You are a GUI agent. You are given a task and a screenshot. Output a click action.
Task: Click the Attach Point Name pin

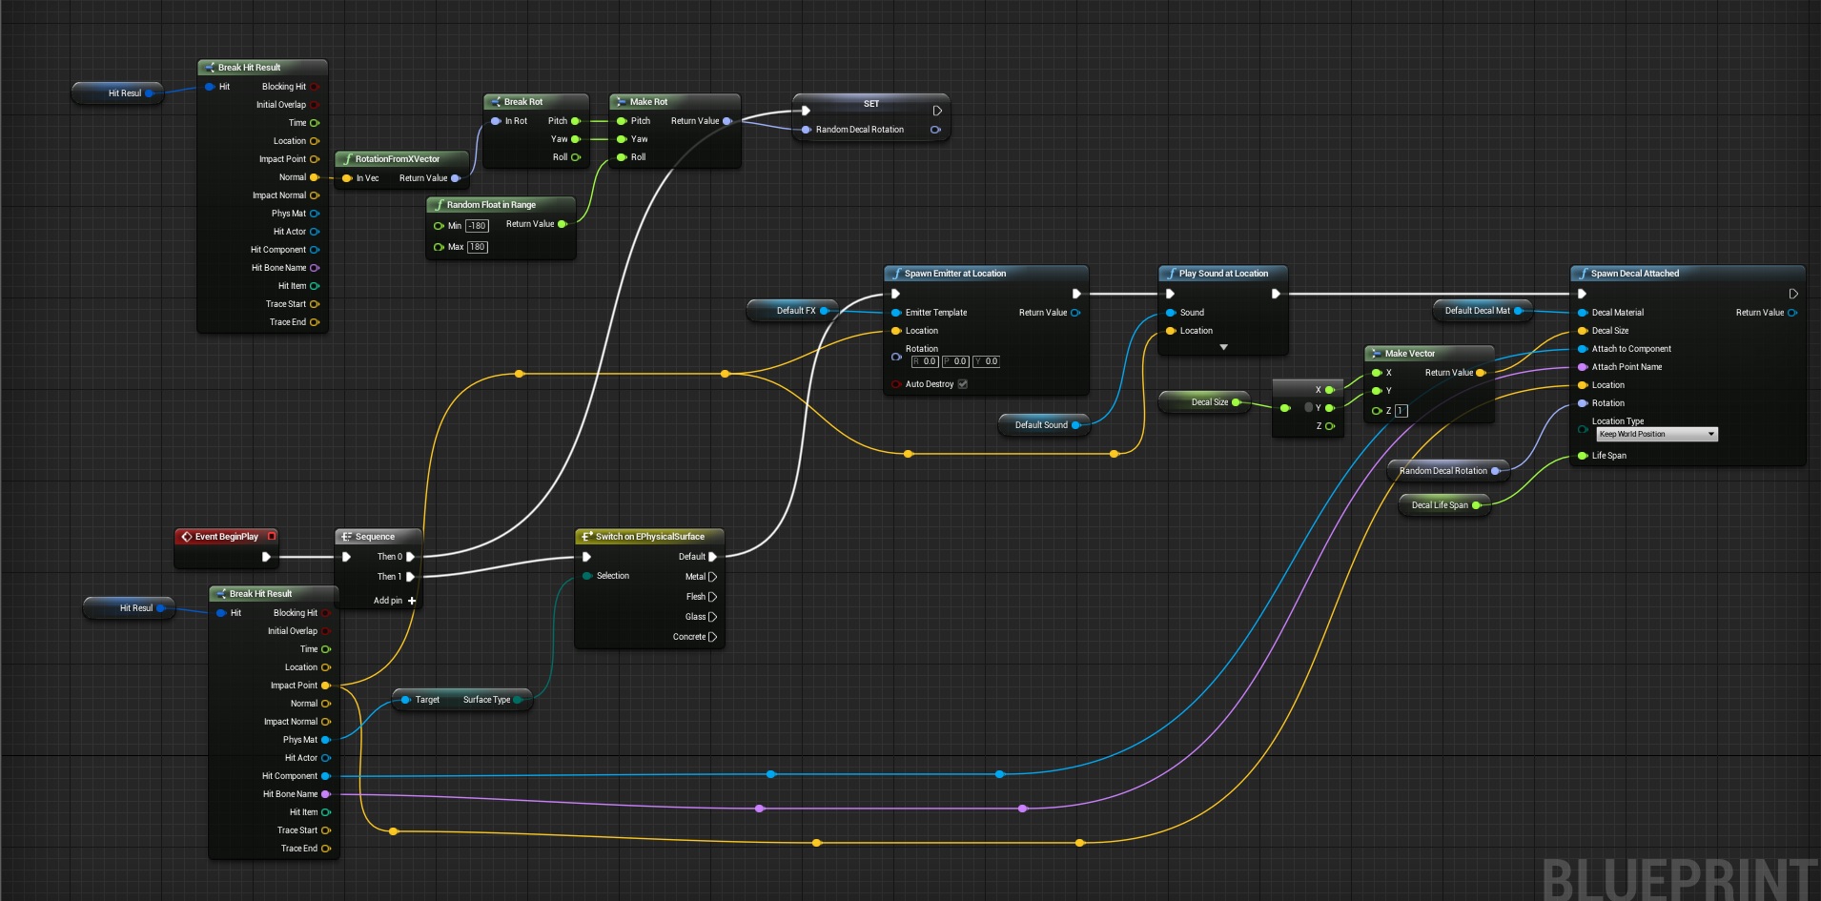(1583, 367)
